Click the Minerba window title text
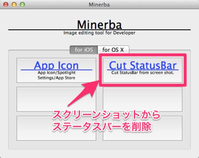Screen dimensions: 199x158 99,5
